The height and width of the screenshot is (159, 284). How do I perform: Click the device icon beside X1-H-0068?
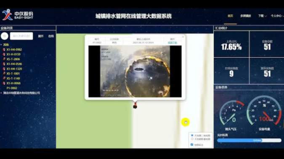(x=4, y=83)
